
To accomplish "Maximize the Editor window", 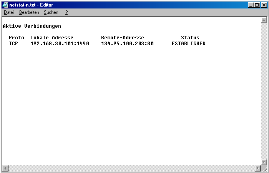I will (257, 5).
